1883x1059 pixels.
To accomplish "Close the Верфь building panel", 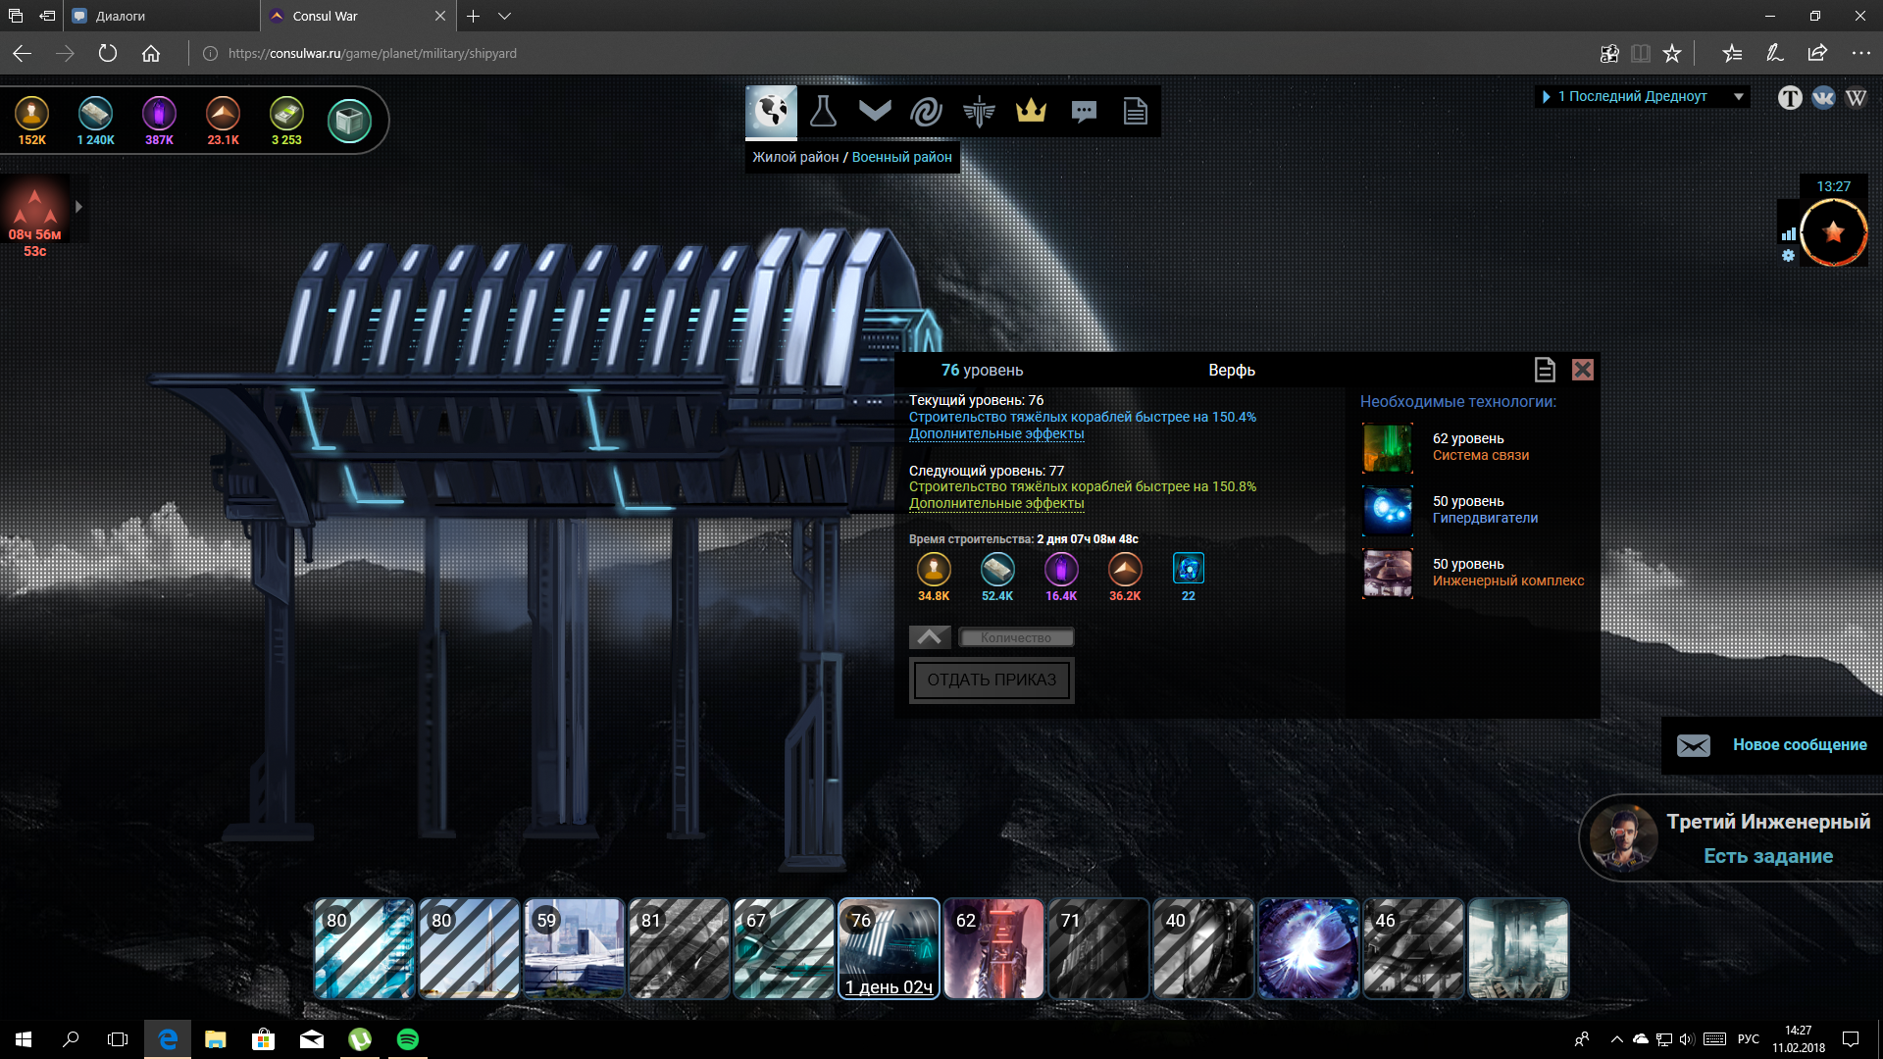I will [1583, 370].
